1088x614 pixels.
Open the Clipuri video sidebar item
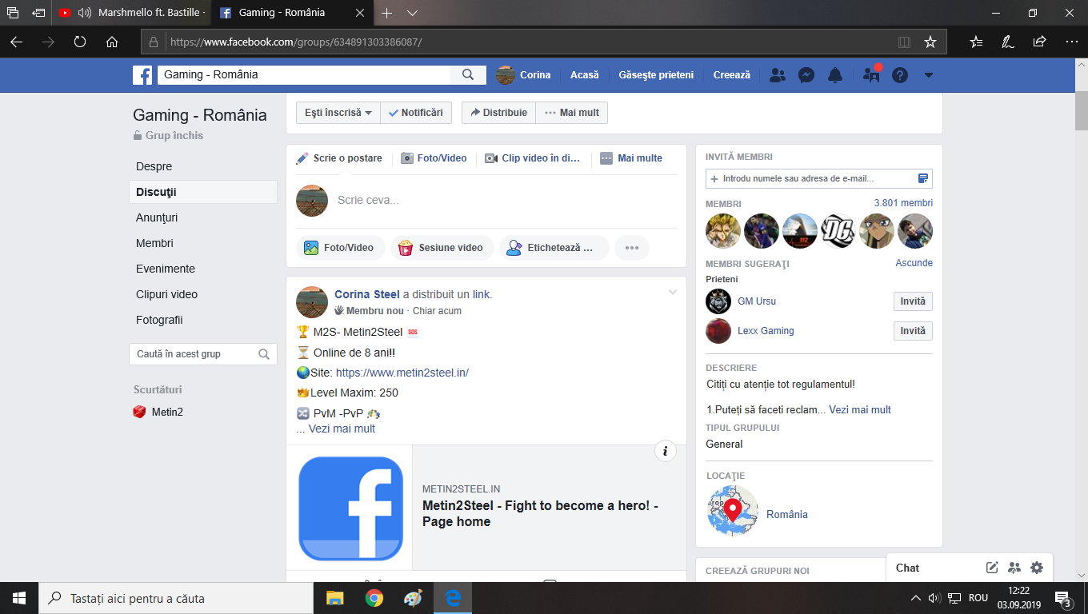[203, 294]
